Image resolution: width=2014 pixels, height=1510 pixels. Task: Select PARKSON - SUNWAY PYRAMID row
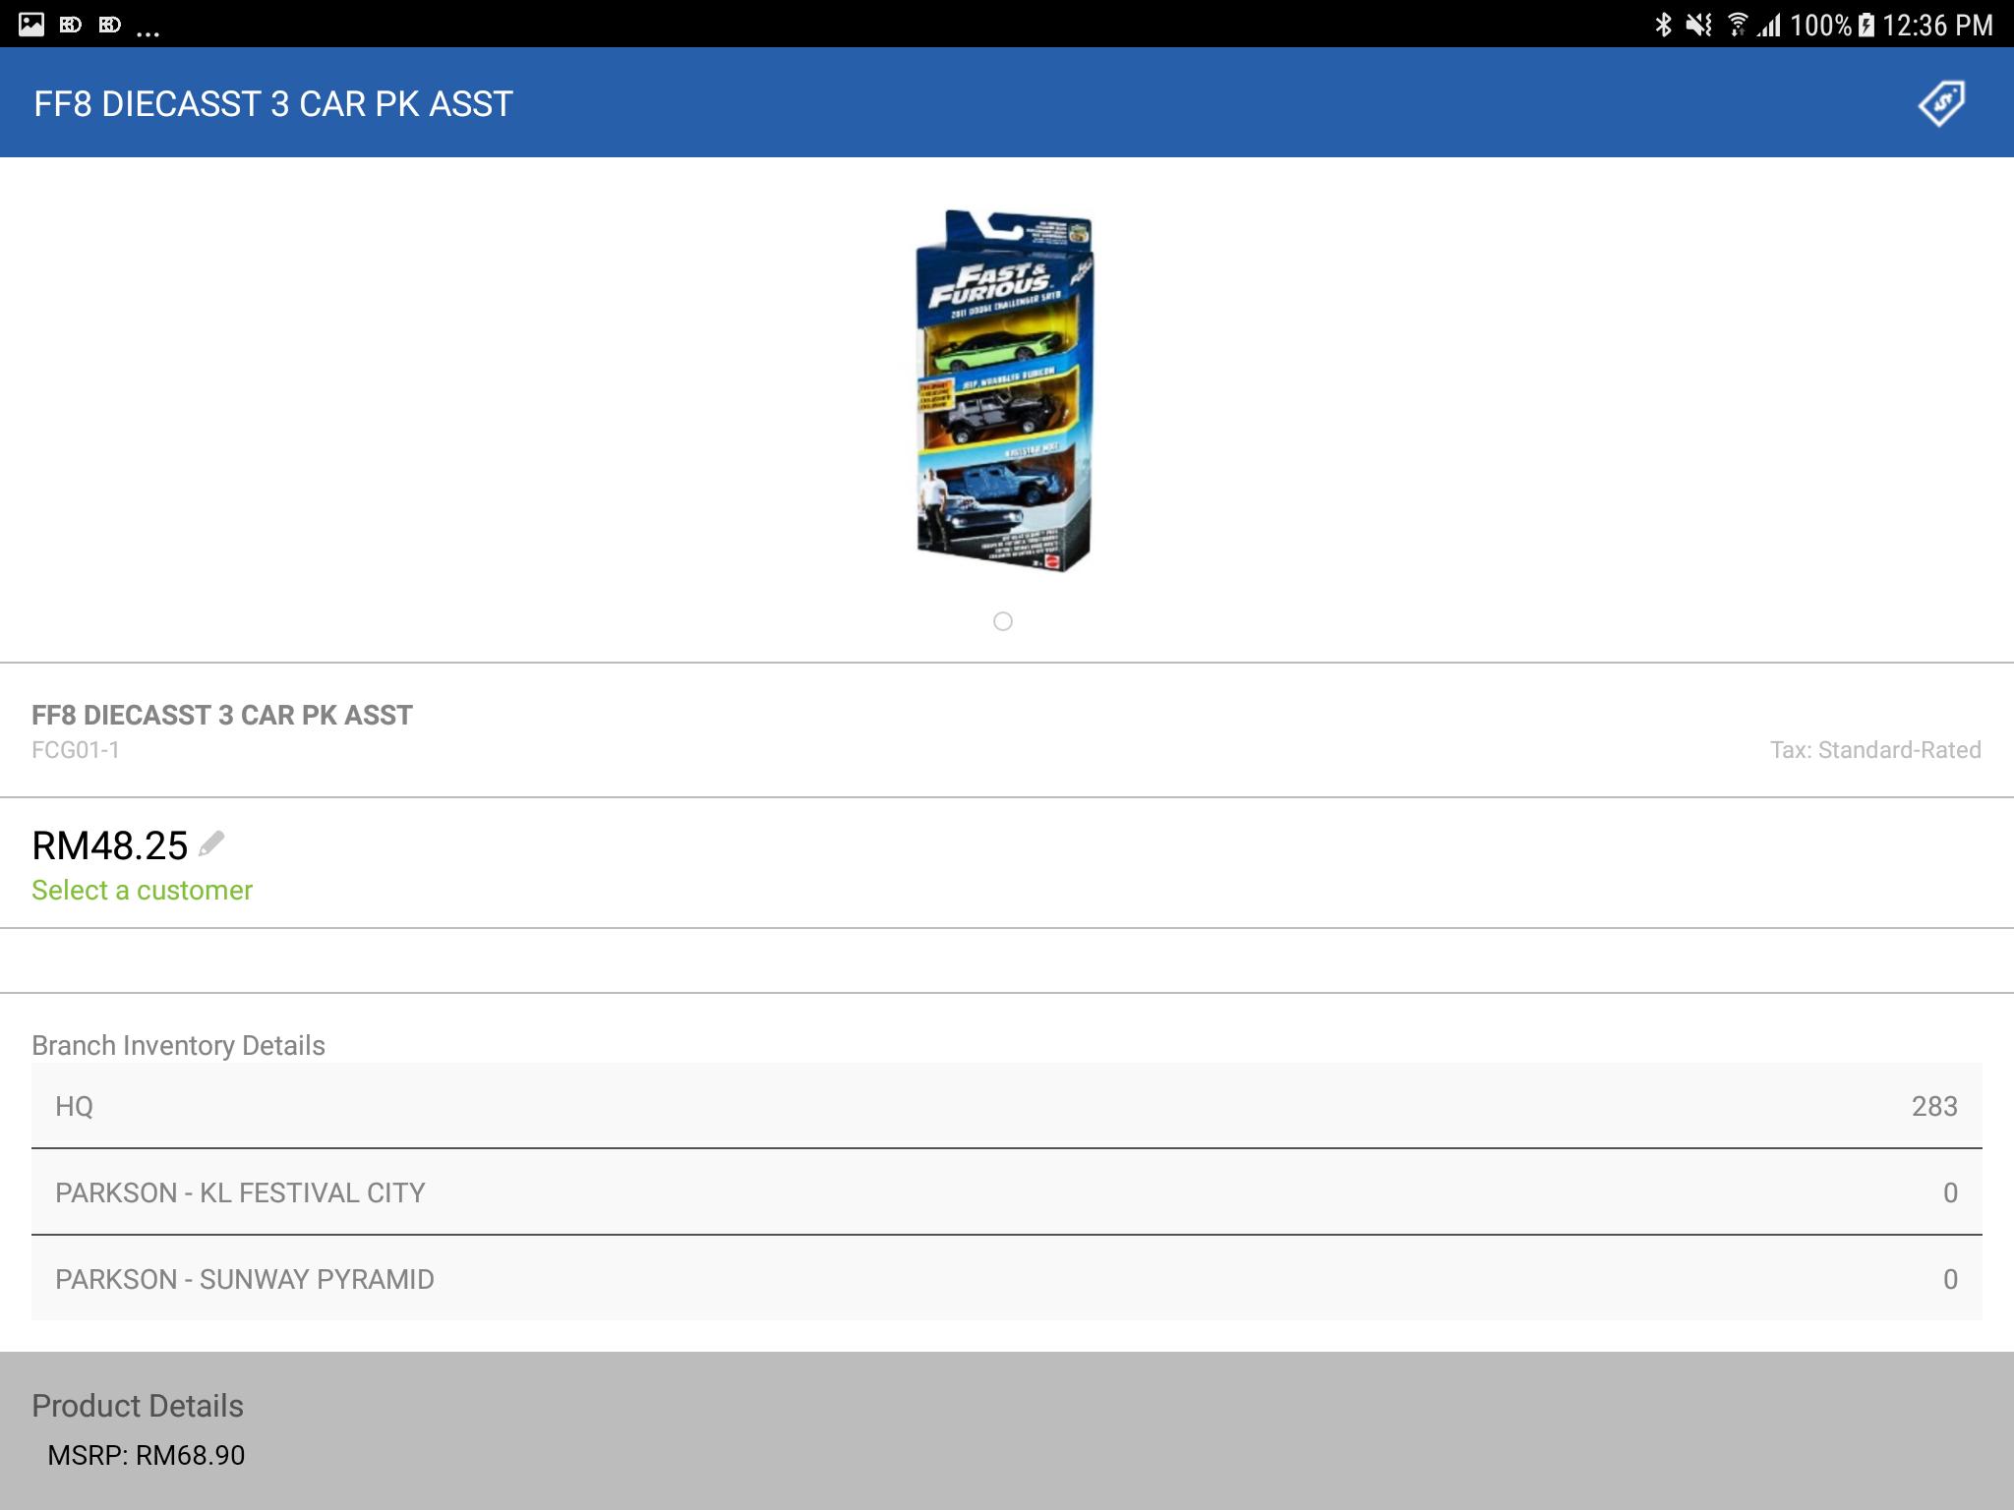(x=1007, y=1279)
